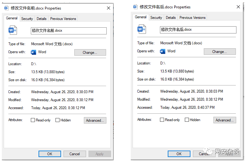
Task: Click Modified date value in 修改文件名后.docx Properties
Action: 191,99
